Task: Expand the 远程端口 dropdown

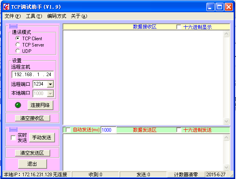Action: click(x=50, y=84)
